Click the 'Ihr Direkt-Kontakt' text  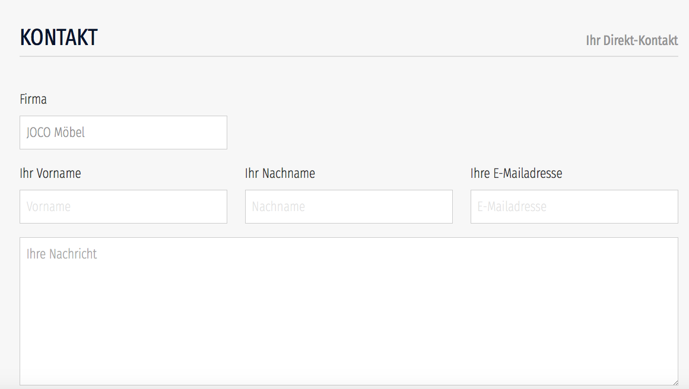pos(631,40)
